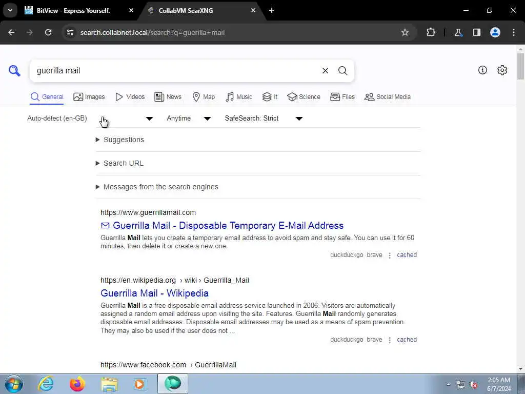Open the Windows Start menu

coord(14,384)
